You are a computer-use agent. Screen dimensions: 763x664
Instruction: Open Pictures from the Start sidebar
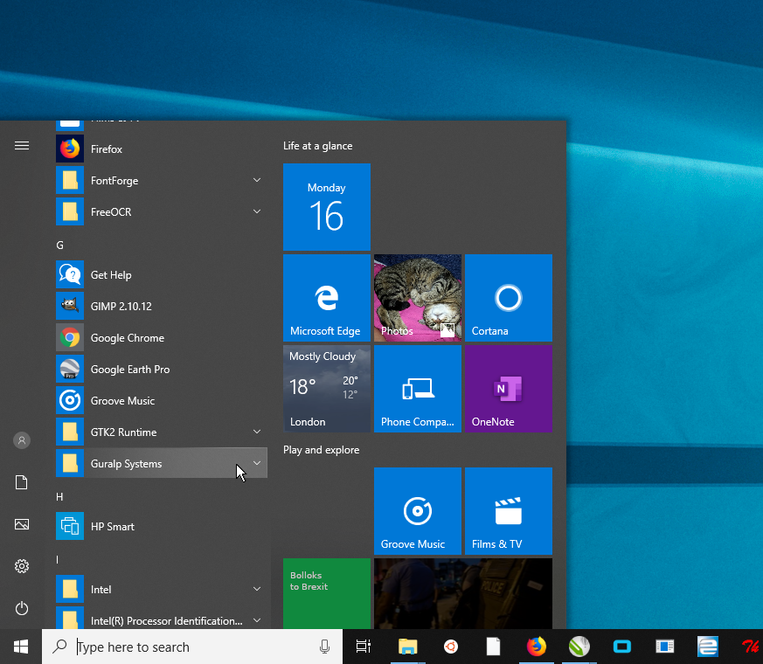tap(22, 524)
